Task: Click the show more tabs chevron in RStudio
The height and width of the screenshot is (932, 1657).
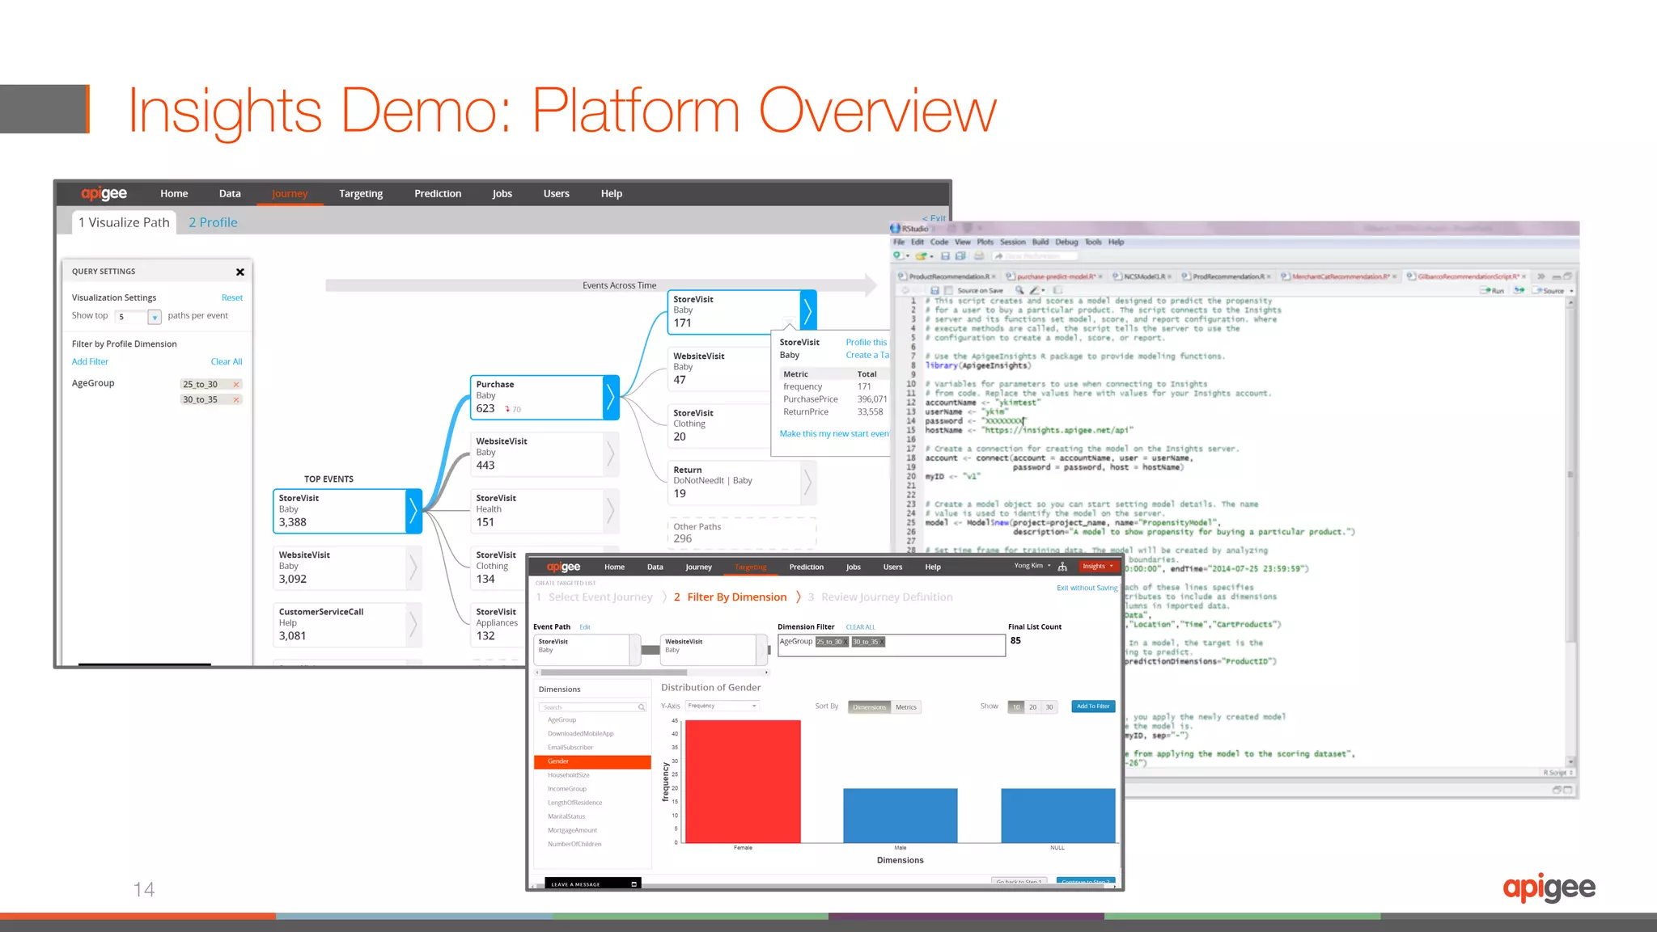Action: click(1541, 276)
